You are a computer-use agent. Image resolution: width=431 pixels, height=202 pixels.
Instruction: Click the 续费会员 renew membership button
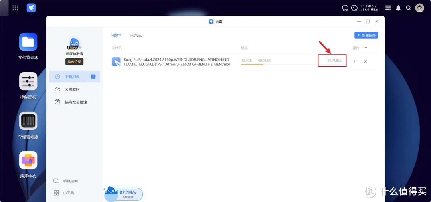point(75,62)
